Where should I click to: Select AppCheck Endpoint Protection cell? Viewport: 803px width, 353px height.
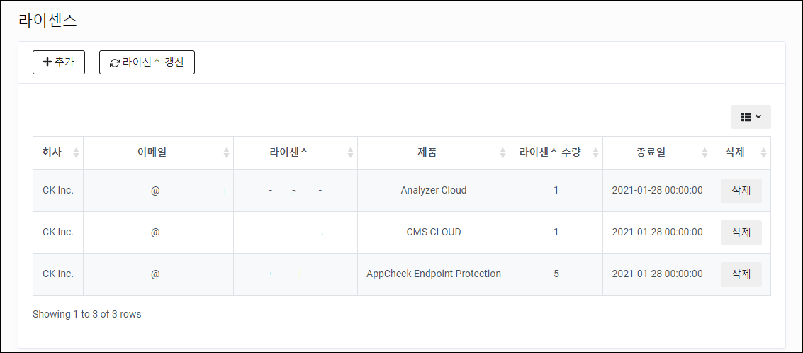click(x=434, y=274)
